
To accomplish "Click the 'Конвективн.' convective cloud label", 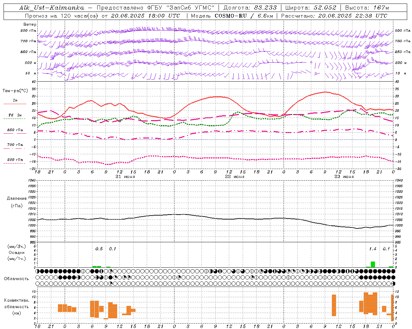I will 16,300.
